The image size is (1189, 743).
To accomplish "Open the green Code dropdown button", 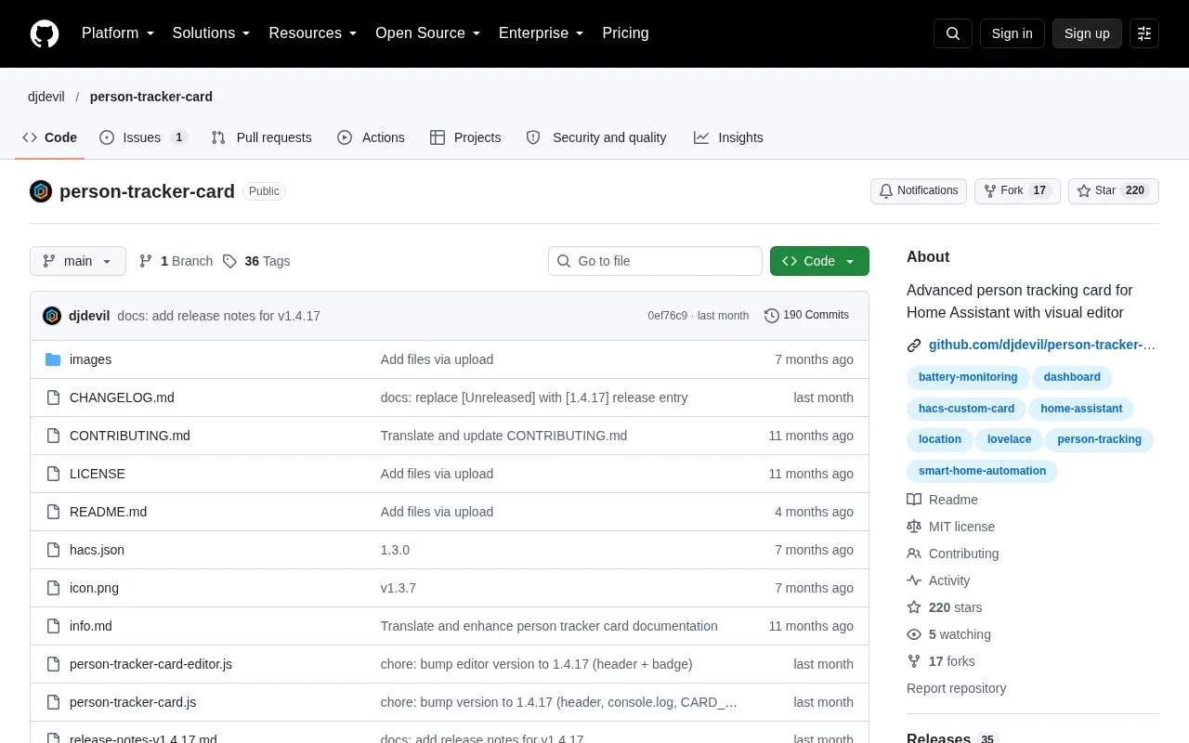I will tap(819, 261).
